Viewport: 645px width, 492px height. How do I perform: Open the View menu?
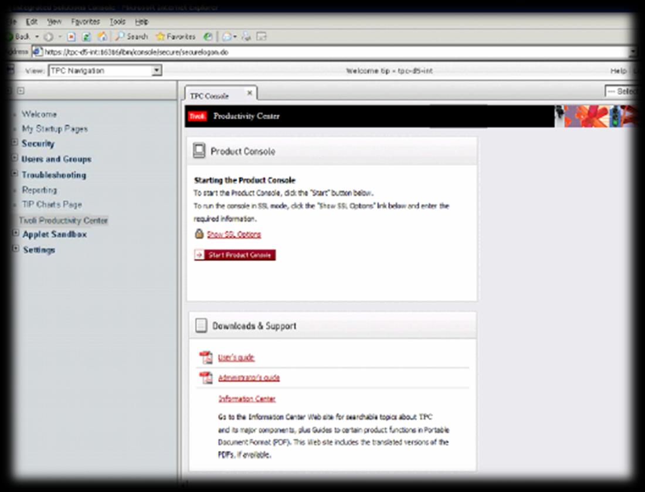[x=54, y=21]
